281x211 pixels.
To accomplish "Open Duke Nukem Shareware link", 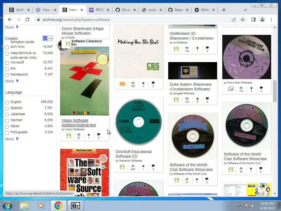I will [x=190, y=87].
